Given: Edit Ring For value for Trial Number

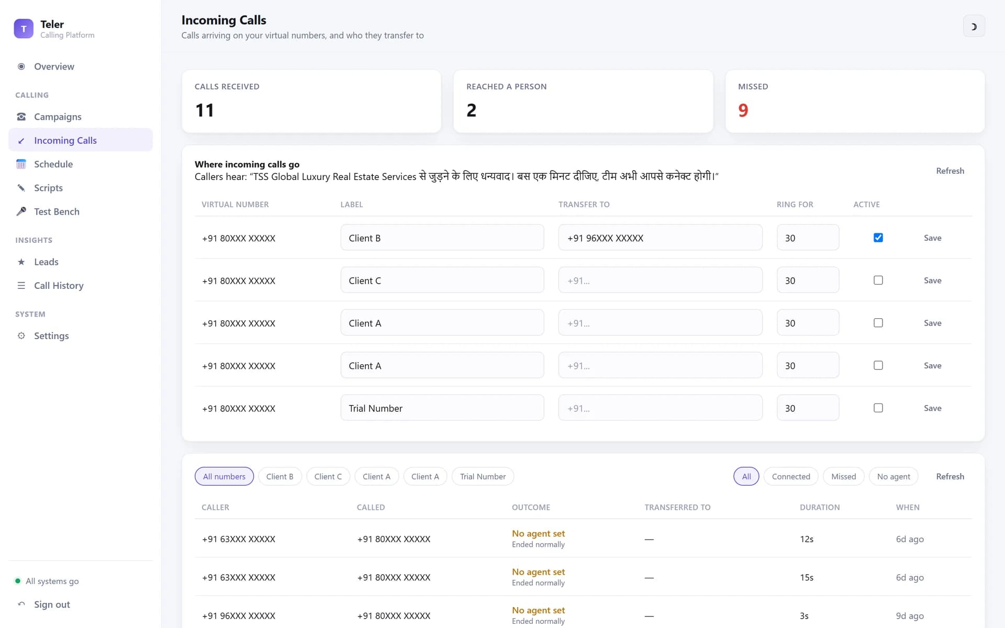Looking at the screenshot, I should pyautogui.click(x=808, y=408).
